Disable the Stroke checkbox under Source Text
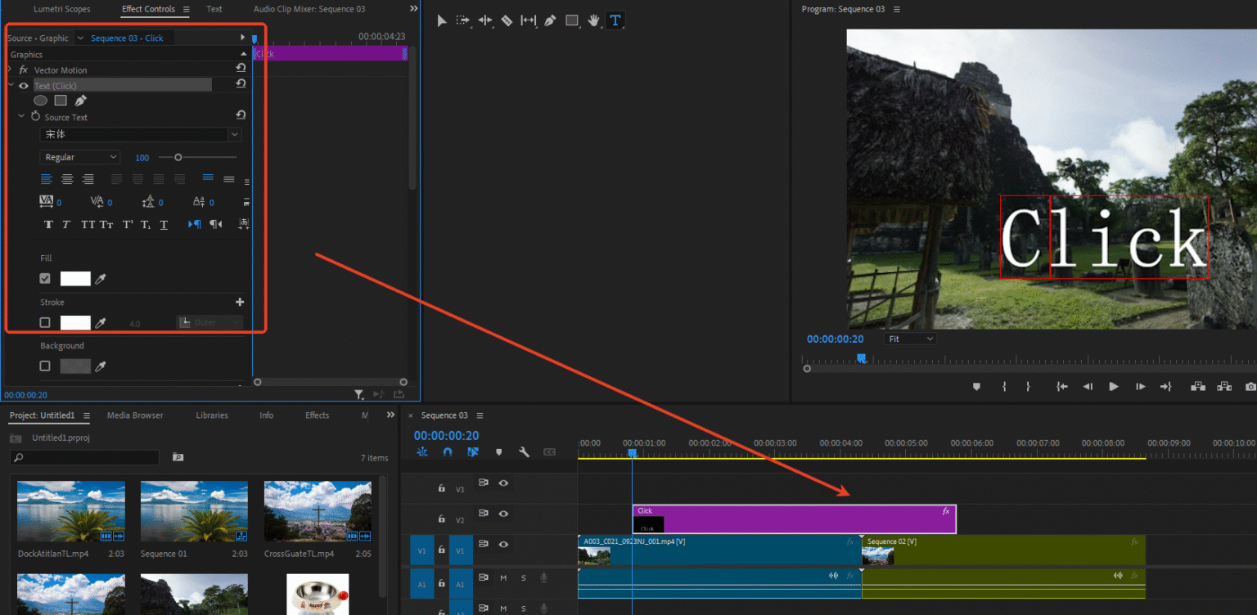The height and width of the screenshot is (615, 1257). point(45,322)
